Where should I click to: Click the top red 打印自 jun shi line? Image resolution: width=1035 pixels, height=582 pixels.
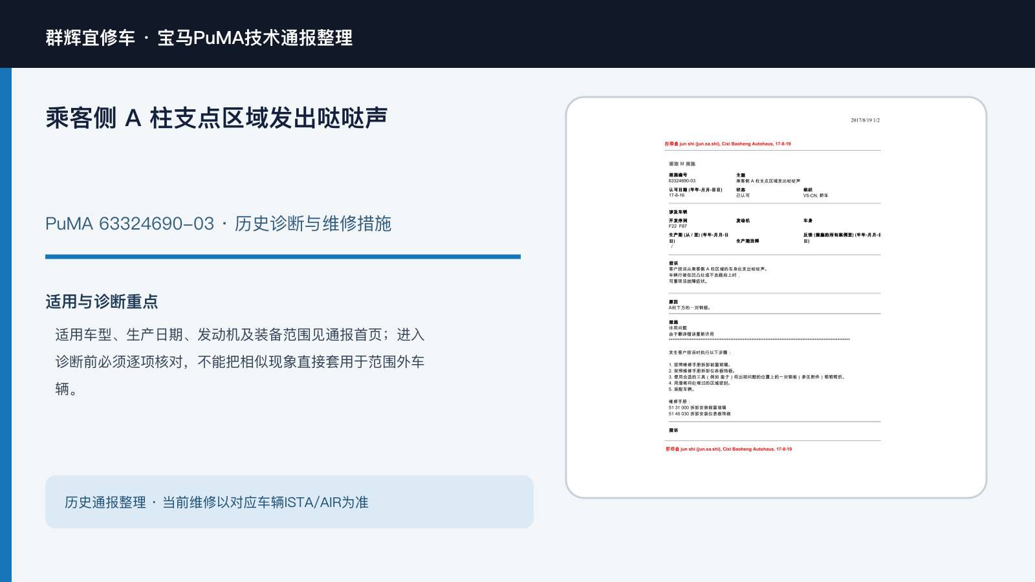728,144
